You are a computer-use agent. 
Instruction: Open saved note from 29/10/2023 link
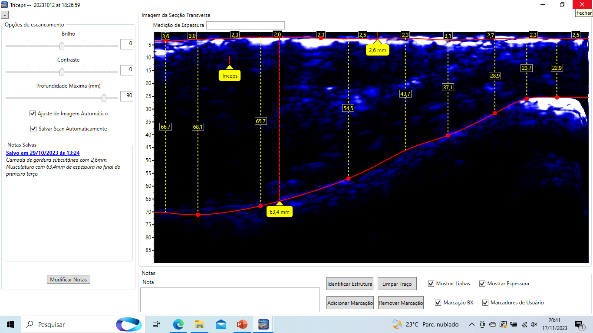coord(43,153)
